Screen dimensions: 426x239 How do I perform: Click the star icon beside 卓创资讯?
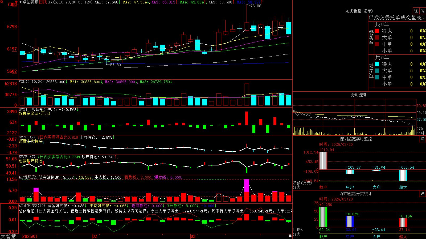(21, 2)
